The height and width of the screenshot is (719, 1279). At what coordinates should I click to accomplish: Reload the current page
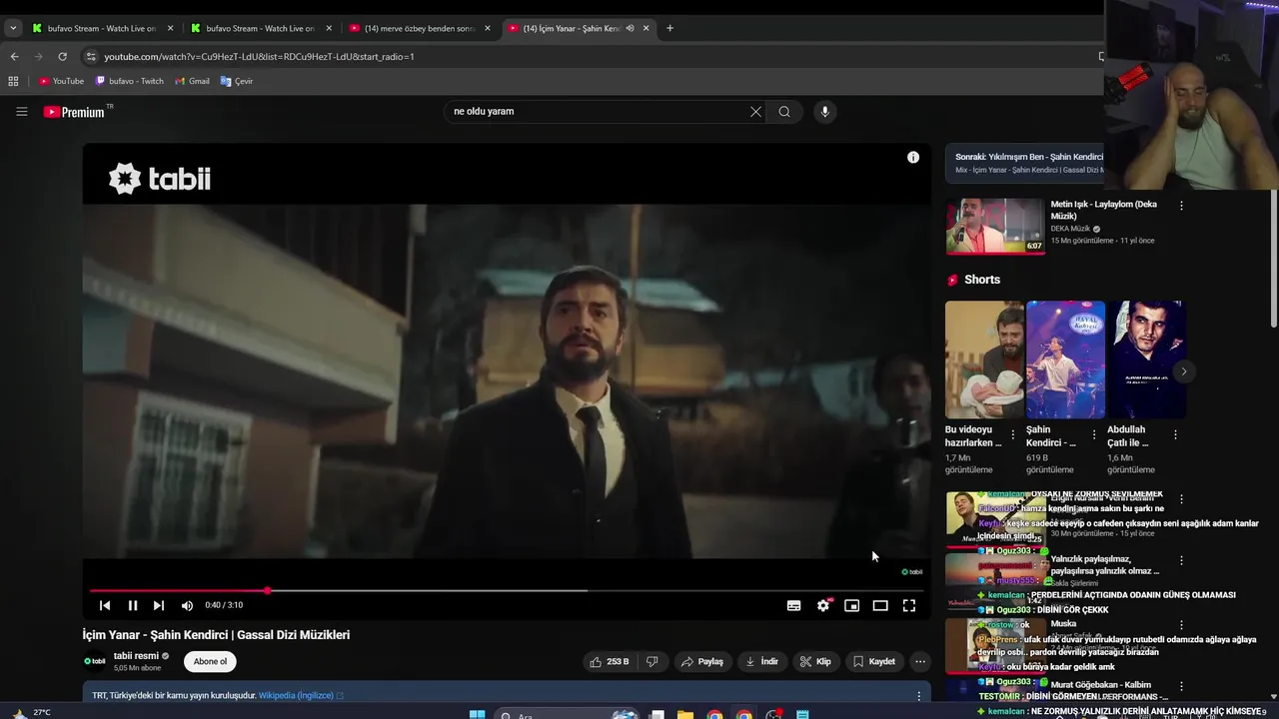click(x=62, y=57)
